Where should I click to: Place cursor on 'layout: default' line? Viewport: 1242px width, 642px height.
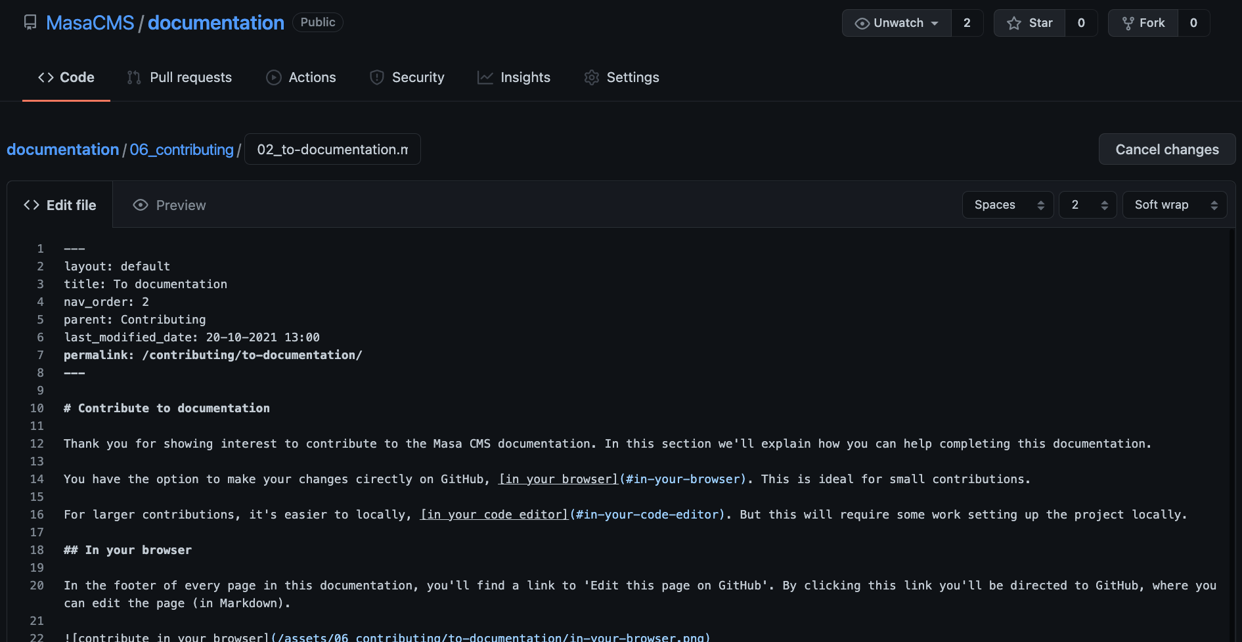pyautogui.click(x=117, y=267)
